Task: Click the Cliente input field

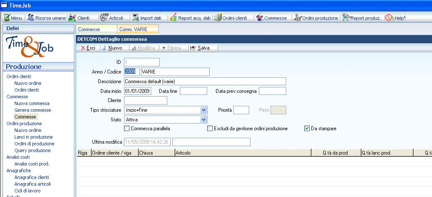Action: pyautogui.click(x=146, y=100)
